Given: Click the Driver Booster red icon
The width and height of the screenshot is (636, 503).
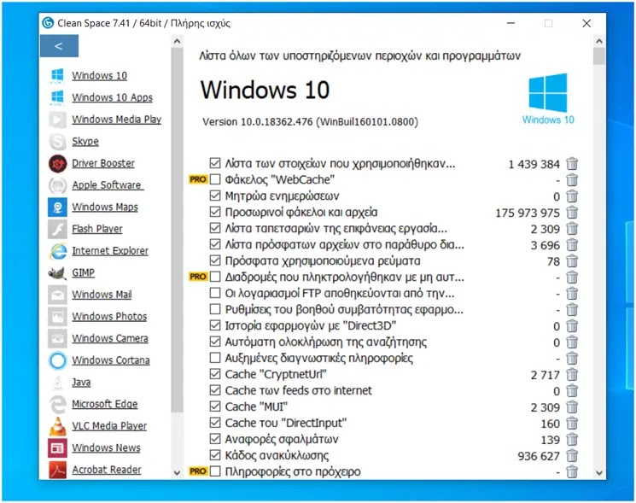Looking at the screenshot, I should tap(57, 163).
